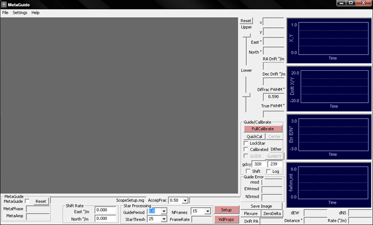
Task: Expand the StarThresh dropdown list
Action: [x=164, y=219]
